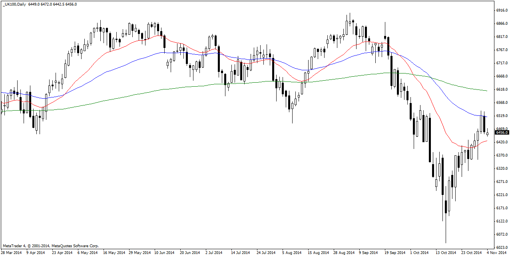Click the 6916.0 price axis label

click(501, 10)
